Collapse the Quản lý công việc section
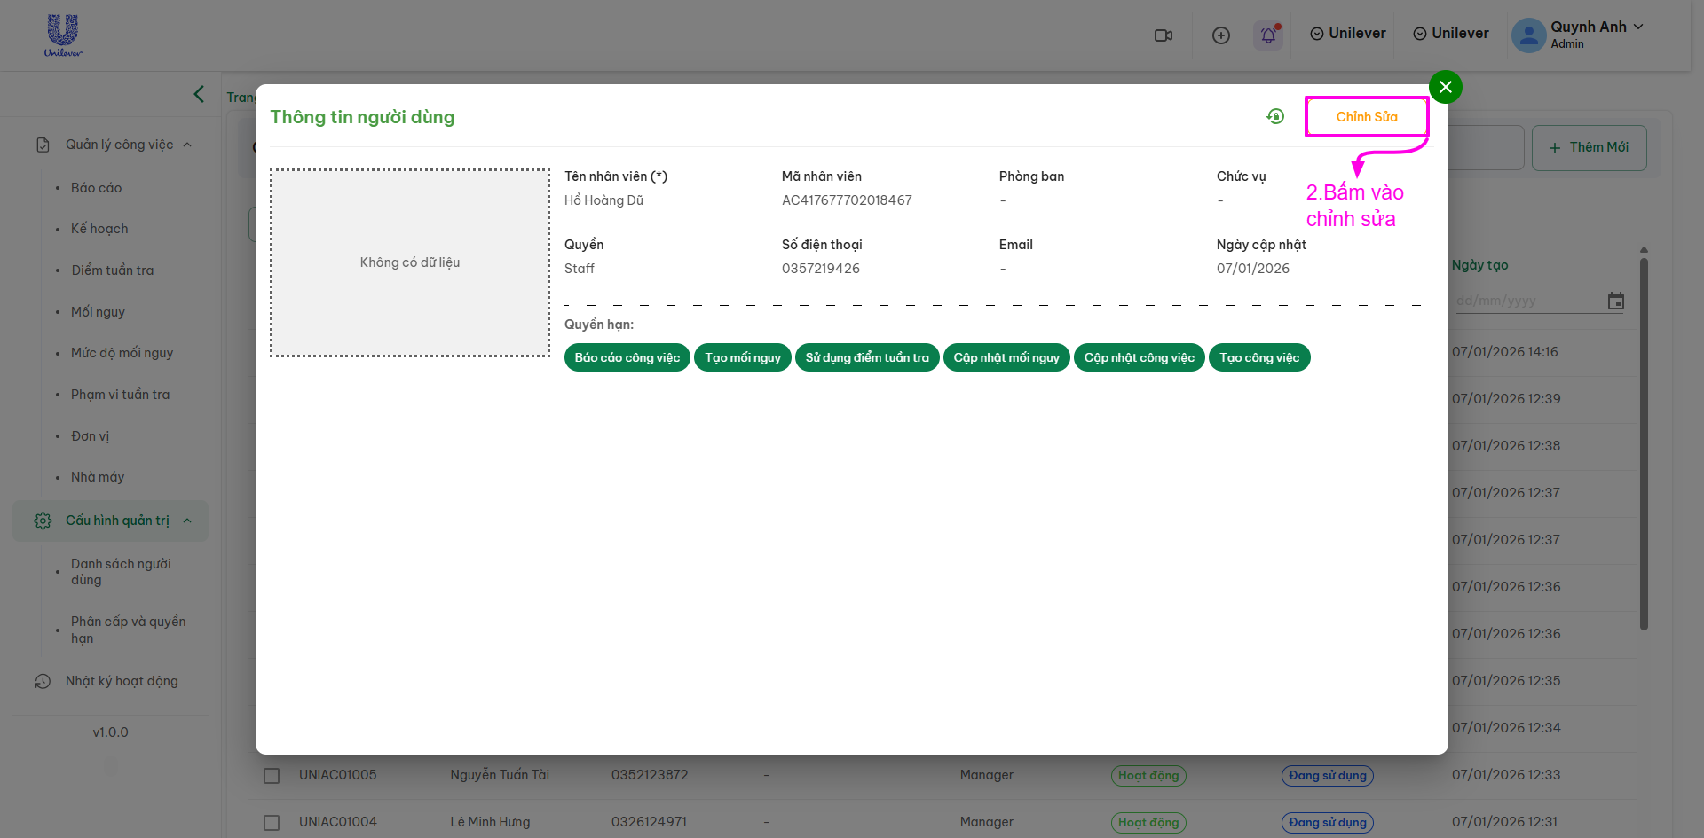Image resolution: width=1704 pixels, height=838 pixels. click(187, 145)
